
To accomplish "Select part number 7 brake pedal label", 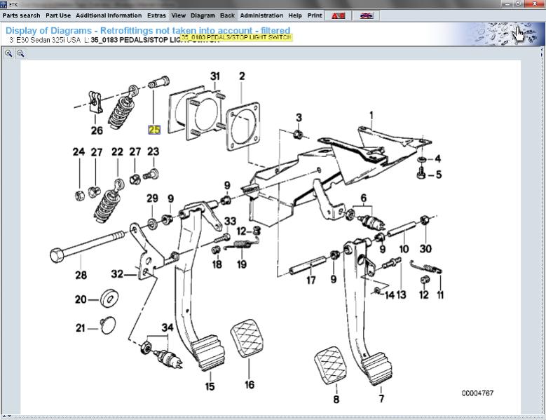I will tap(381, 399).
